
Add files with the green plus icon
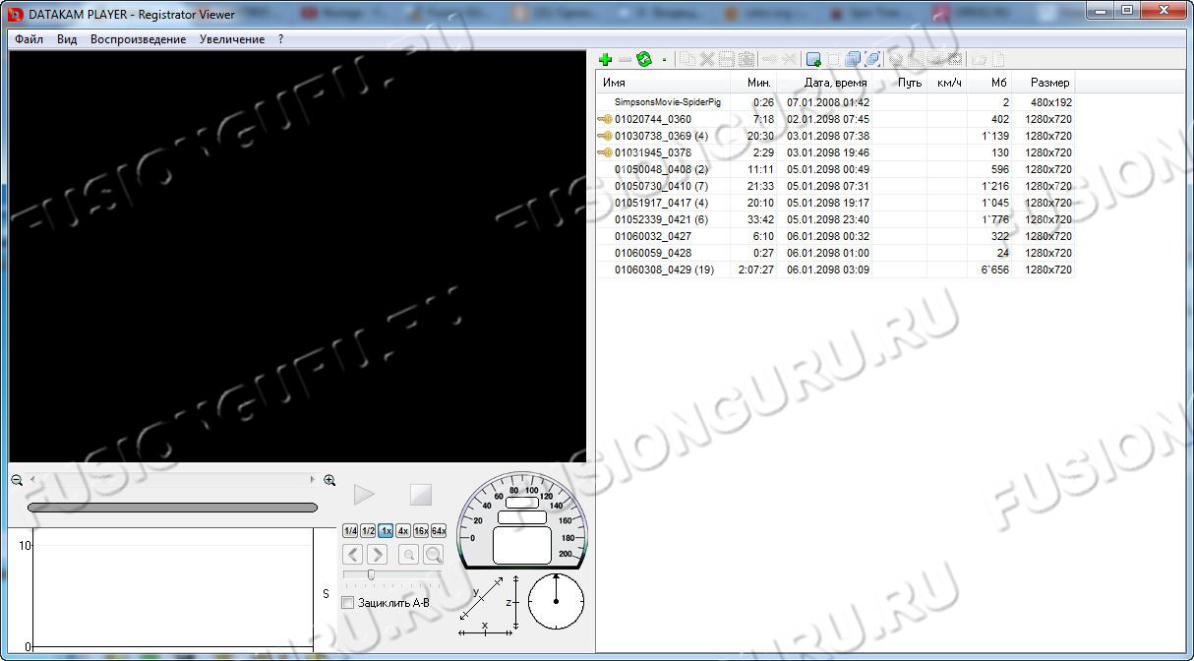(605, 59)
